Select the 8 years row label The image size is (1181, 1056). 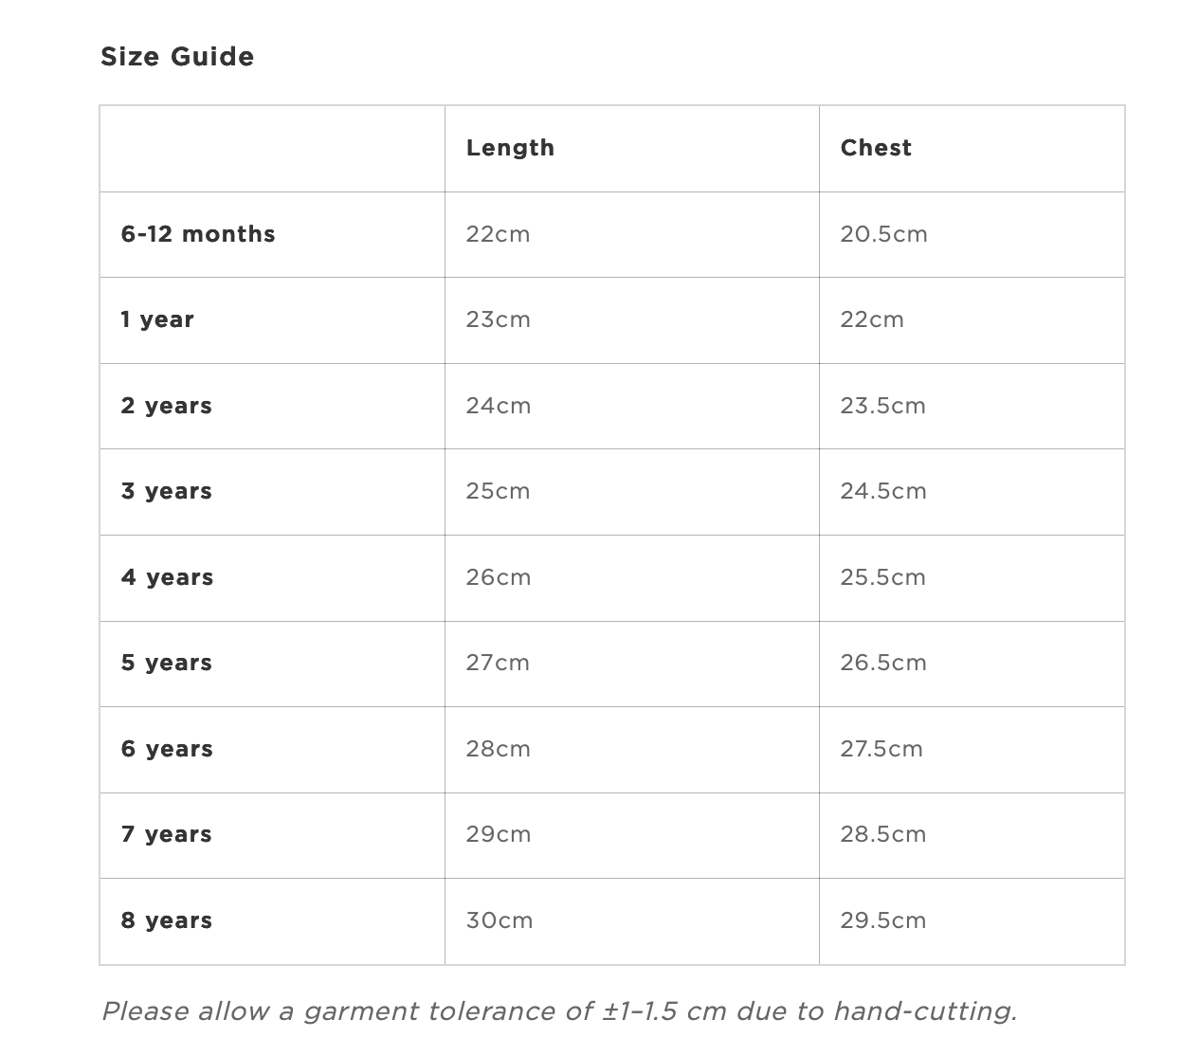(167, 920)
